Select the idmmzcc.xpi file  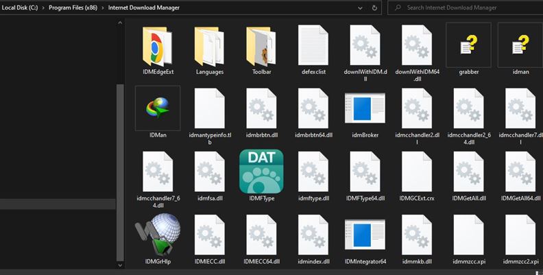pos(468,235)
